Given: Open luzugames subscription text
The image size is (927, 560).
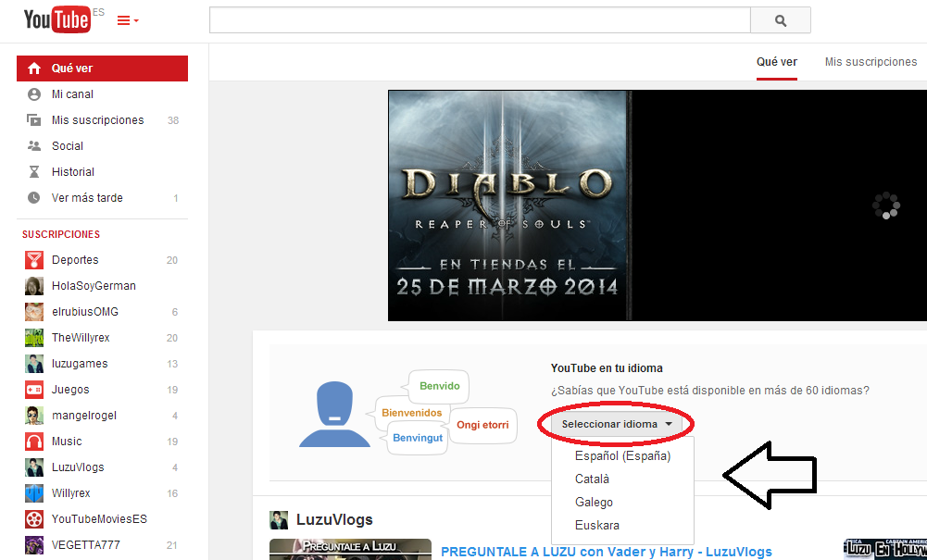Looking at the screenshot, I should click(x=80, y=364).
